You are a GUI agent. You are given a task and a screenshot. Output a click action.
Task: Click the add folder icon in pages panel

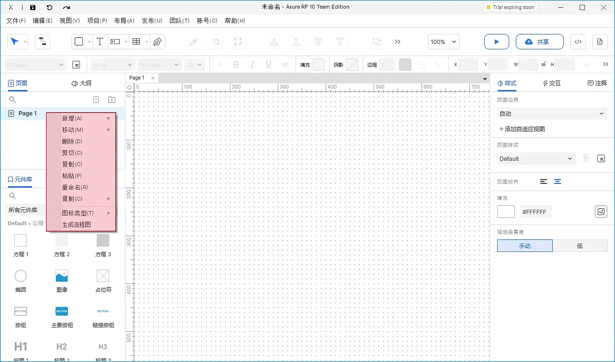tap(112, 99)
